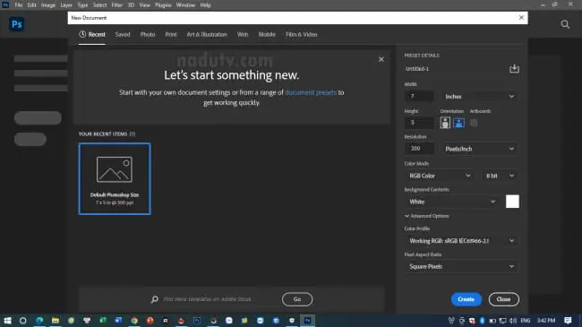
Task: Open the Working RGB color profile dropdown
Action: [x=461, y=241]
